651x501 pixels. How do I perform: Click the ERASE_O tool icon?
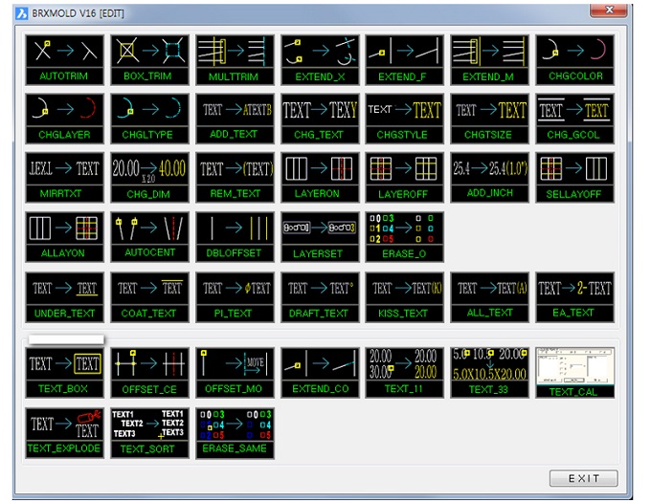pyautogui.click(x=405, y=236)
